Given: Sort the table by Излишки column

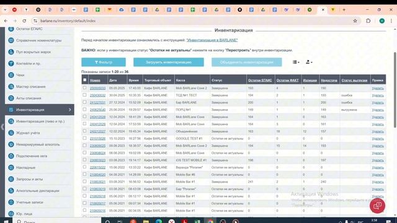Looking at the screenshot, I should (310, 81).
